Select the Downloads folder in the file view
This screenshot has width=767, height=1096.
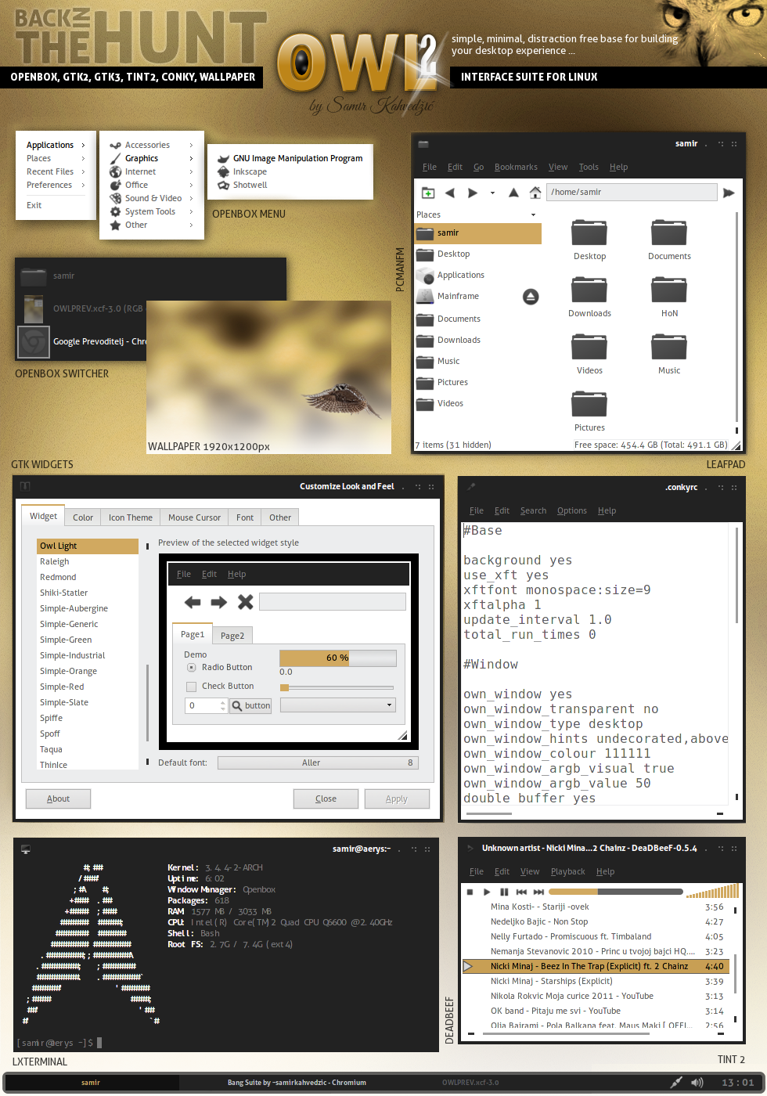pos(589,289)
